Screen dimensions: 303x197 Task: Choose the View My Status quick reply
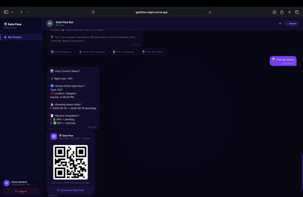(x=153, y=52)
